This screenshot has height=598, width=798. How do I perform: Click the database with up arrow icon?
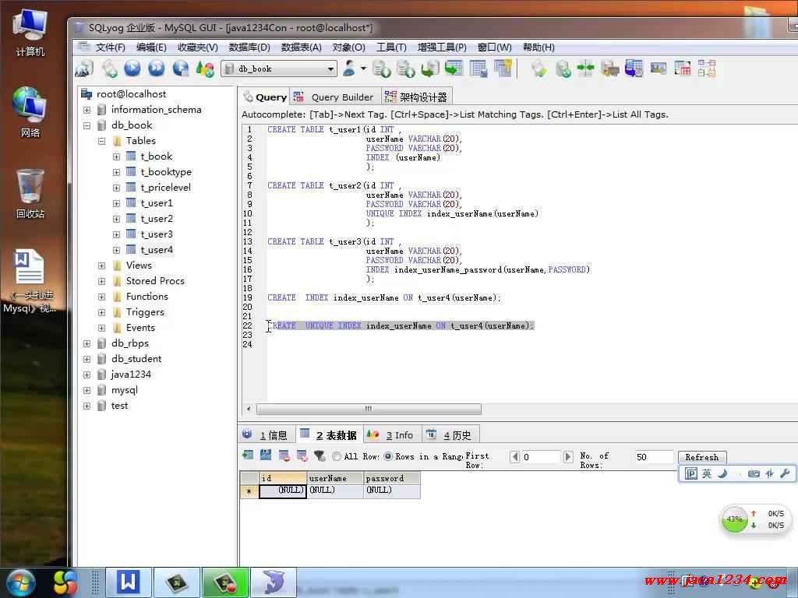click(x=405, y=69)
